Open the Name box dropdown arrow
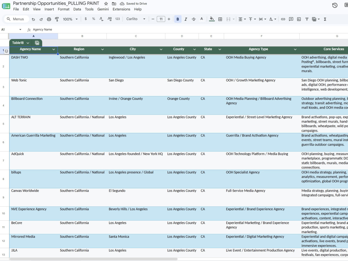This screenshot has height=261, width=348. 20,30
